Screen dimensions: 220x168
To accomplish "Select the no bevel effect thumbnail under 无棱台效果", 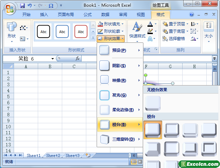I will point(153,103).
